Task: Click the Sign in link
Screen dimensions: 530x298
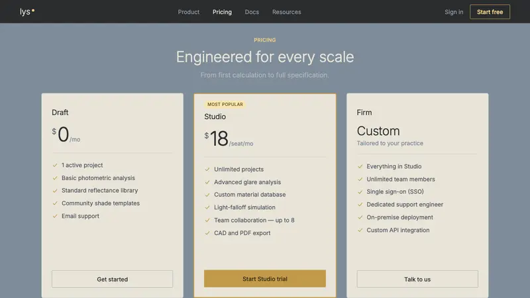Action: (454, 12)
